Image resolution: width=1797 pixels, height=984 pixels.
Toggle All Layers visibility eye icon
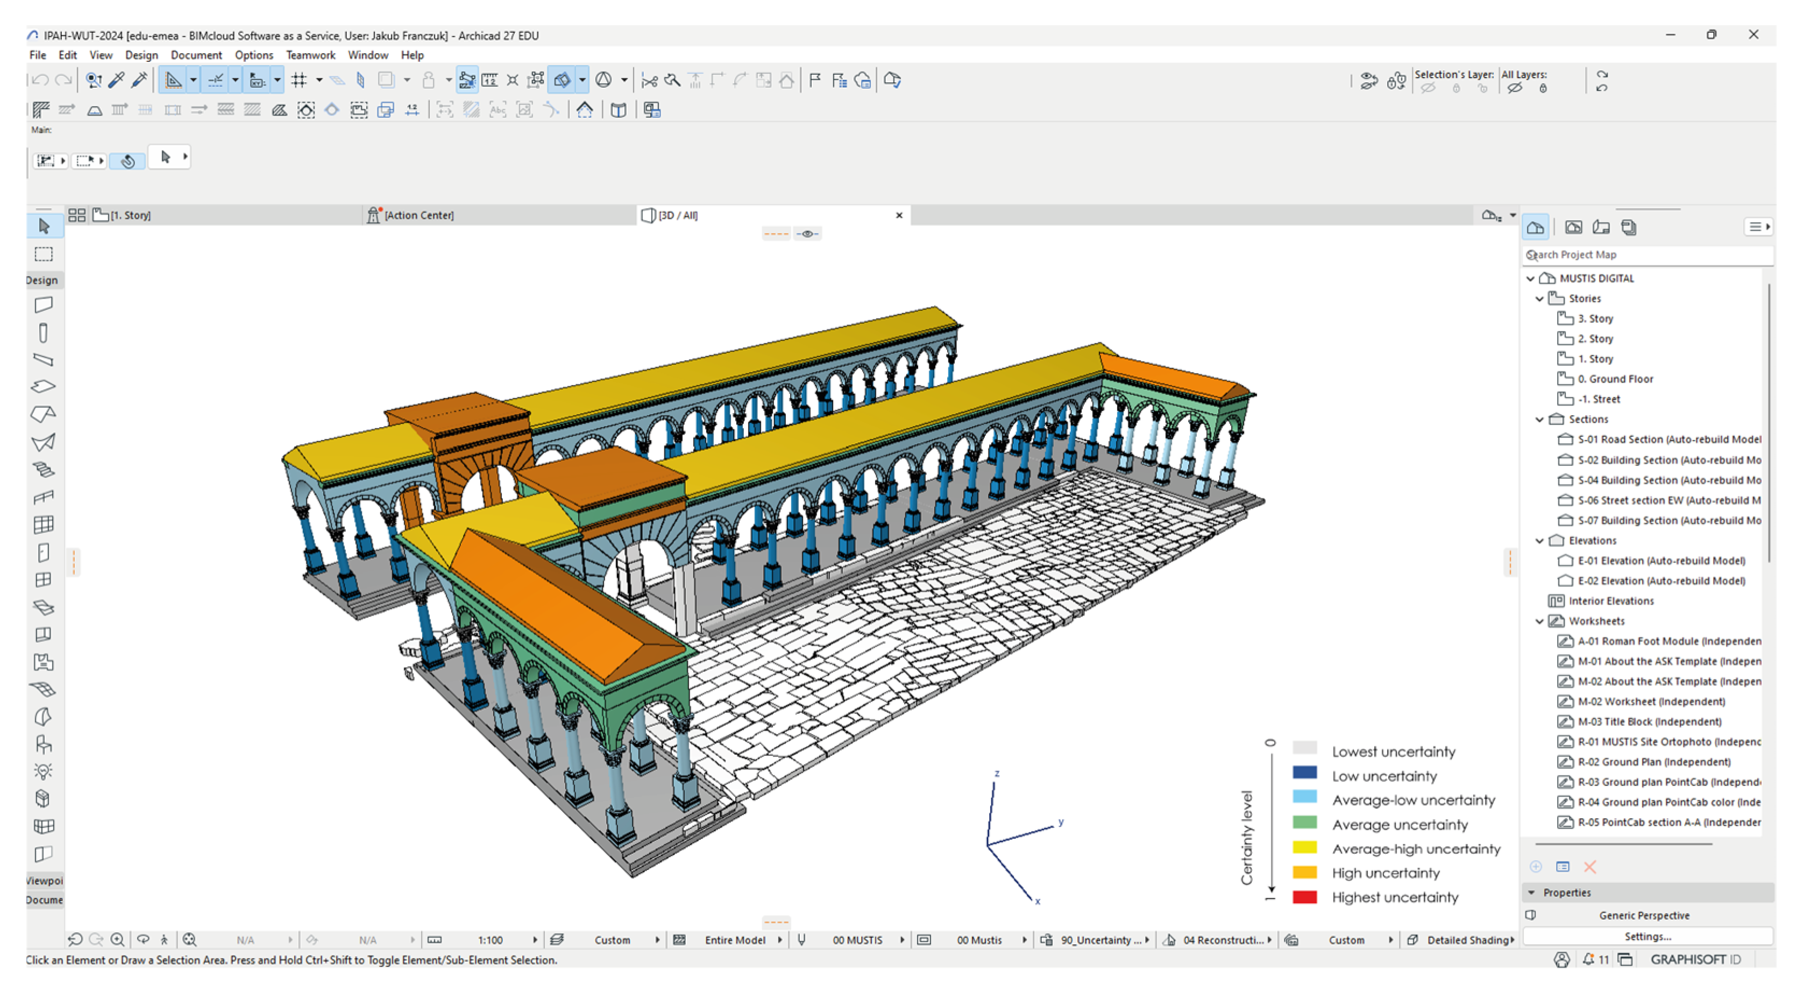pyautogui.click(x=1515, y=89)
